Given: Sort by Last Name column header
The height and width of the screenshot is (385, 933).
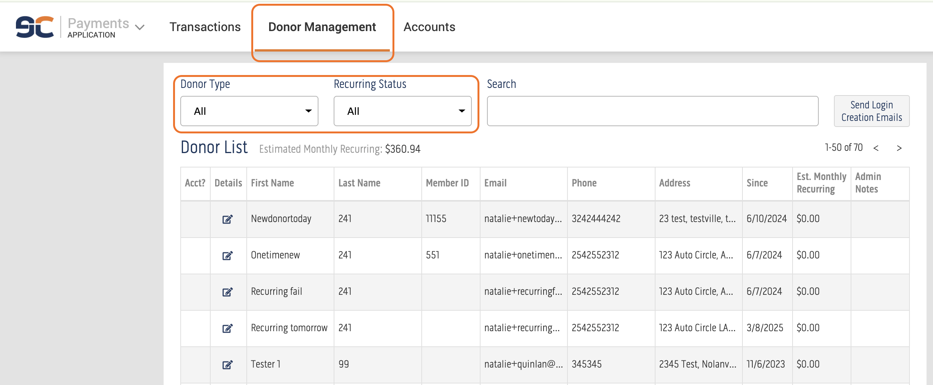Looking at the screenshot, I should click(x=359, y=183).
